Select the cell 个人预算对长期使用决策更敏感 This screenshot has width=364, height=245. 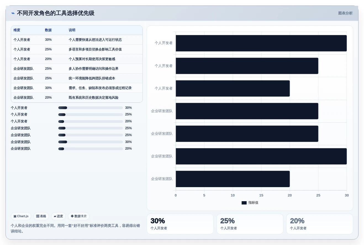coord(92,59)
